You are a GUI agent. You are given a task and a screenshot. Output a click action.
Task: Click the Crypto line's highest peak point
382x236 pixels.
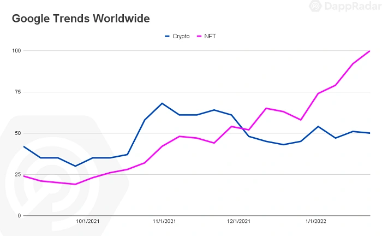(162, 103)
